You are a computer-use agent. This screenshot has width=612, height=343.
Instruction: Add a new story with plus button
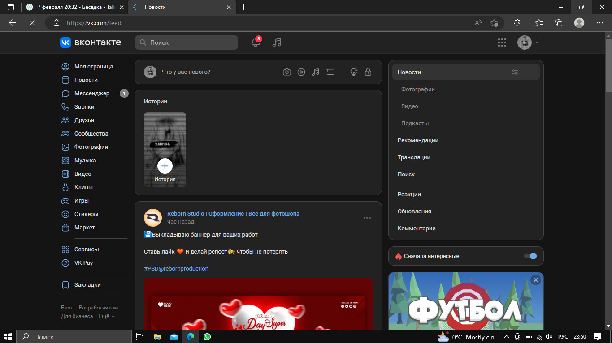click(x=165, y=166)
